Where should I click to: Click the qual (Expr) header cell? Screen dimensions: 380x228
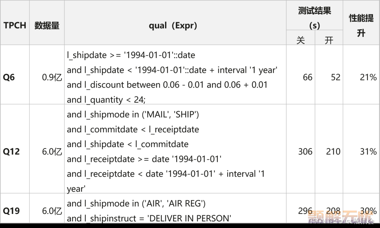pos(173,25)
